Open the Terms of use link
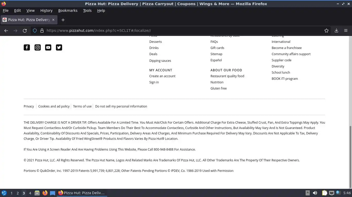The height and width of the screenshot is (197, 352). [82, 106]
